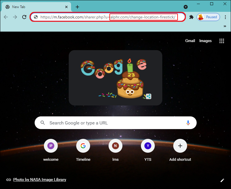The height and width of the screenshot is (189, 231).
Task: Open Photo by NASA Image Library link
Action: pos(40,179)
